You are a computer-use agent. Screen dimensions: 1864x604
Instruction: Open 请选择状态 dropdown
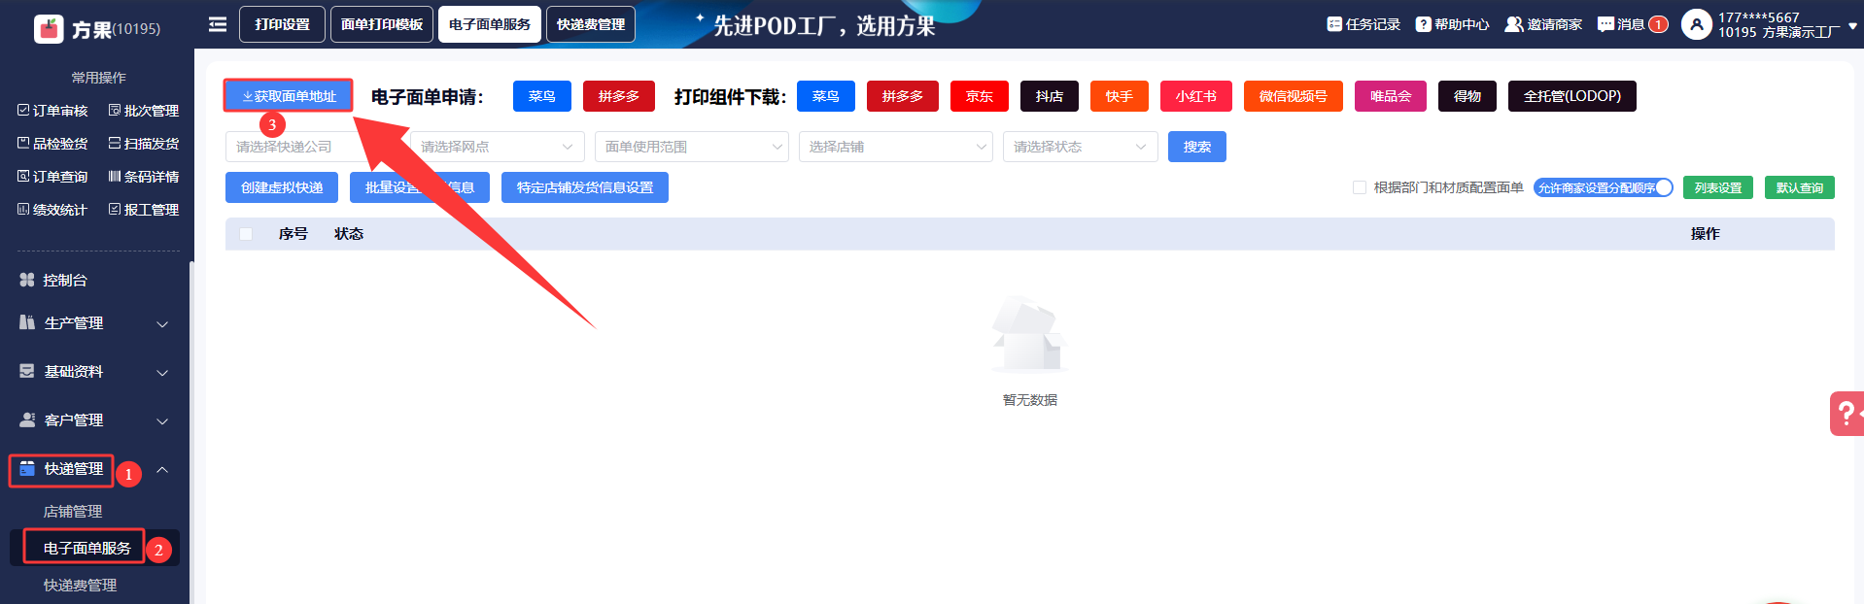tap(1080, 147)
